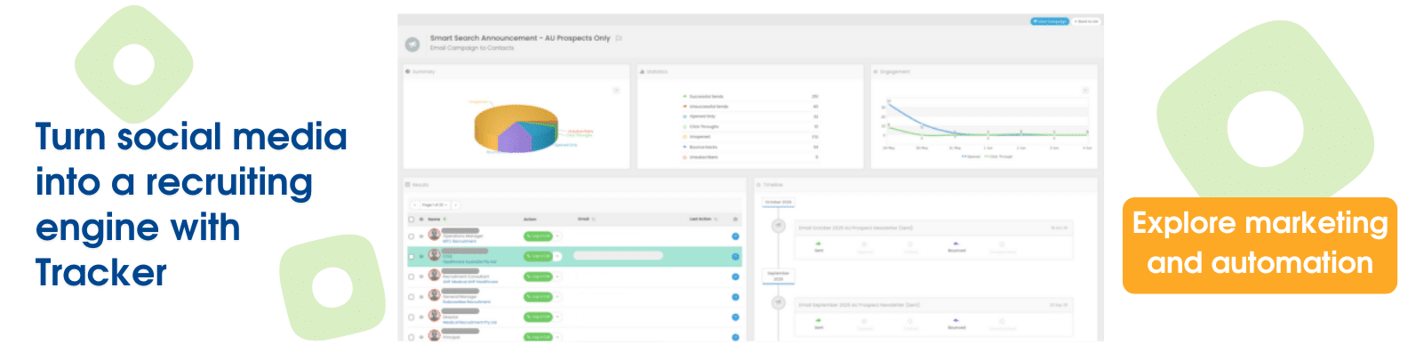Click the Explore marketing and automation button
This screenshot has width=1408, height=352.
tap(1260, 245)
